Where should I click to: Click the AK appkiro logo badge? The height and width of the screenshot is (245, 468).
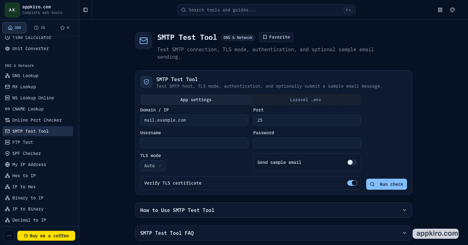pos(12,10)
